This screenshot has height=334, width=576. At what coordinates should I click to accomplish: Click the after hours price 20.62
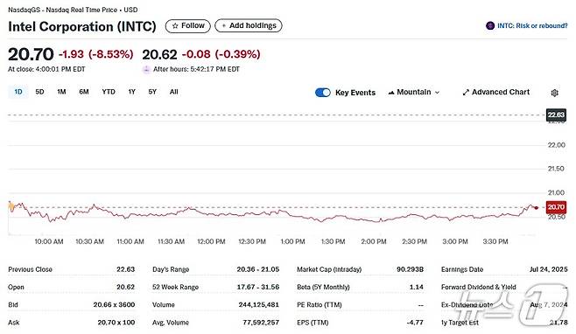click(x=159, y=54)
